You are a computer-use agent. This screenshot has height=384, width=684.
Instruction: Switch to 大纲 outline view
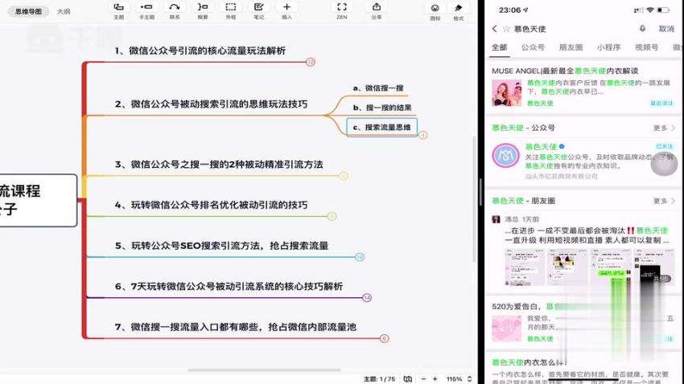click(x=64, y=11)
